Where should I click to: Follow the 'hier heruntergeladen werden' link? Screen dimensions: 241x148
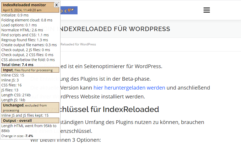click(129, 88)
